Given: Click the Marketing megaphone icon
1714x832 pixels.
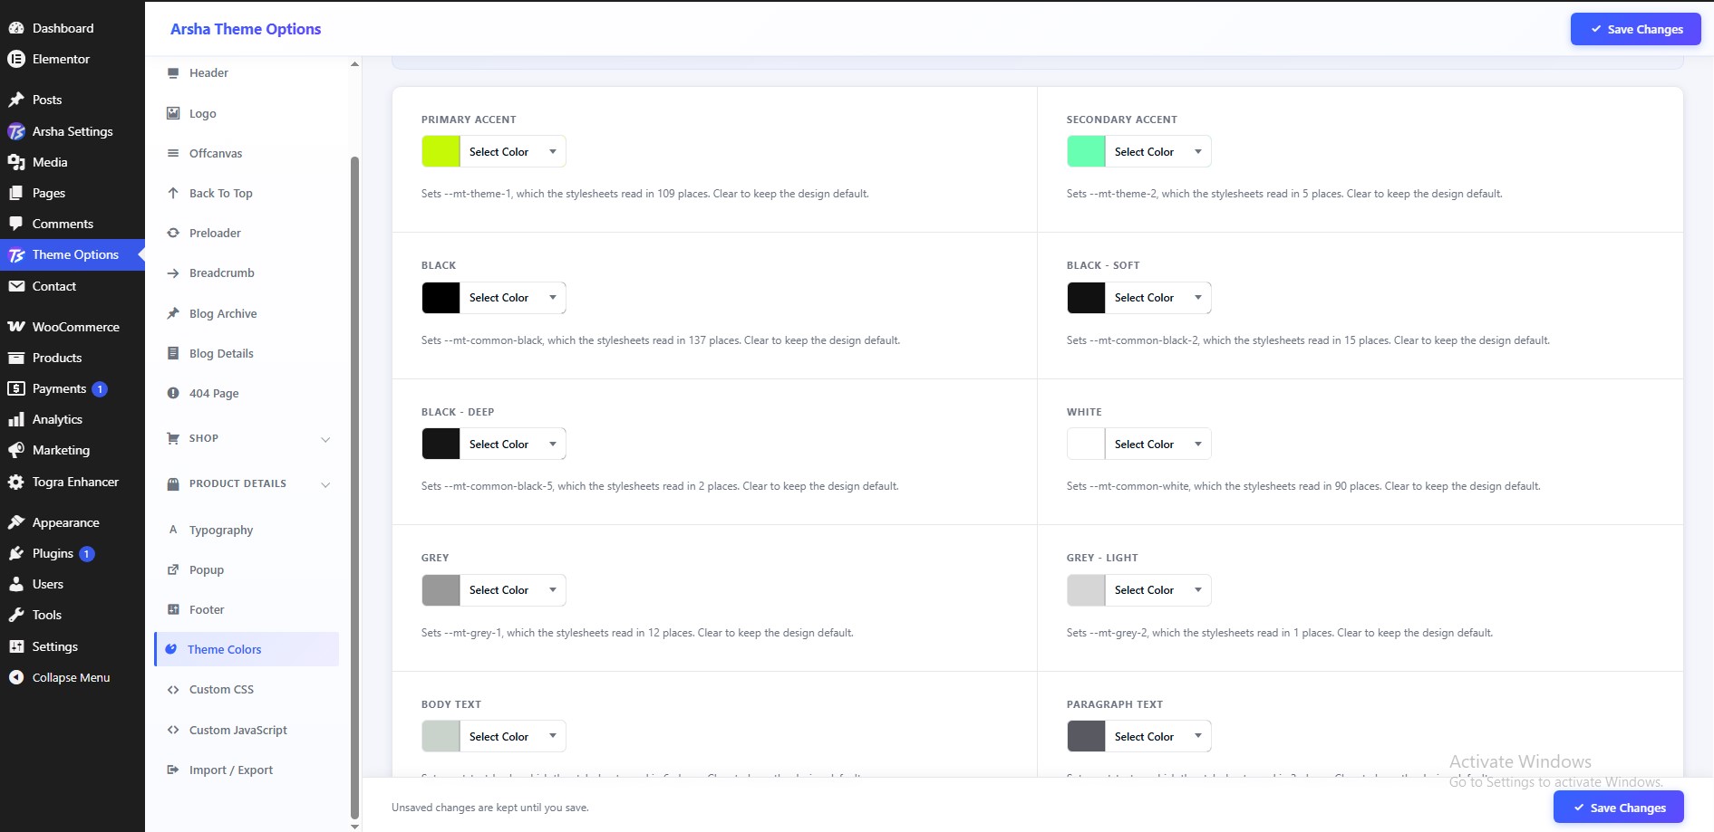Looking at the screenshot, I should [x=16, y=450].
